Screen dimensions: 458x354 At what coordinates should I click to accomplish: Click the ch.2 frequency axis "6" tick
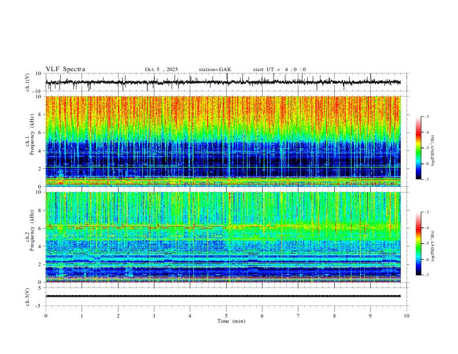[40, 228]
